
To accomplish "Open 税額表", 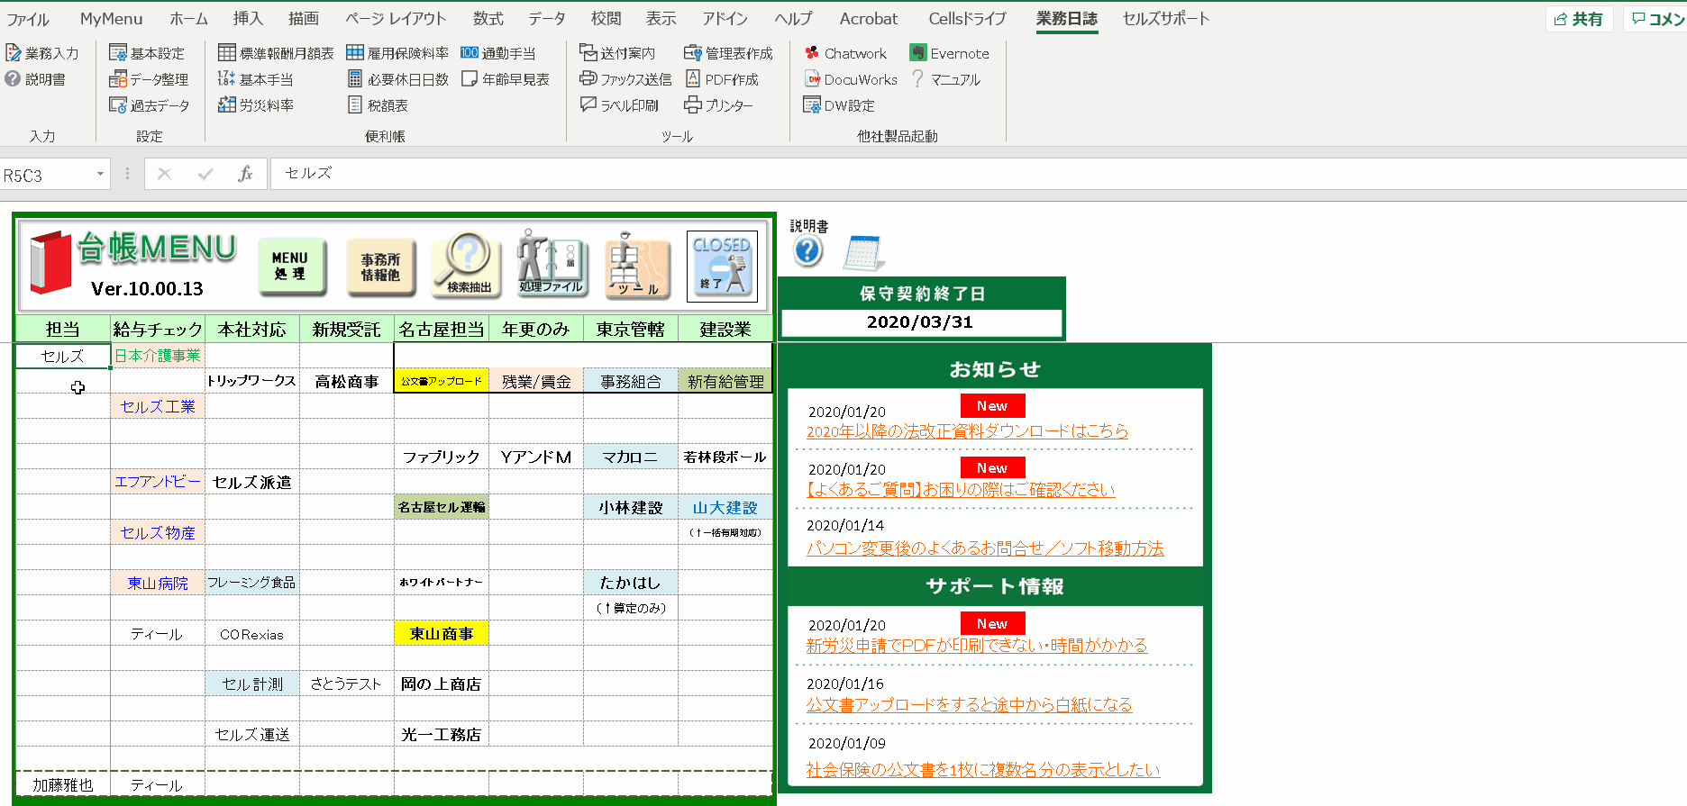I will (378, 105).
